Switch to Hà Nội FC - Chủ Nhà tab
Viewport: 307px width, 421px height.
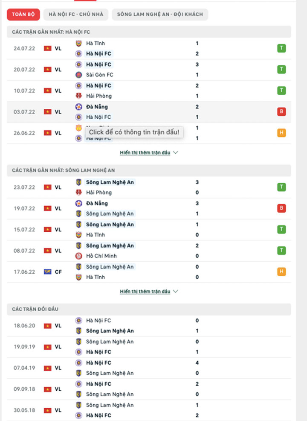point(76,15)
